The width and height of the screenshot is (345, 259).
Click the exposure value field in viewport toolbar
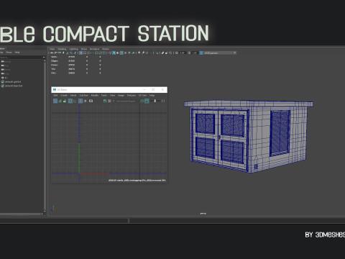point(183,53)
